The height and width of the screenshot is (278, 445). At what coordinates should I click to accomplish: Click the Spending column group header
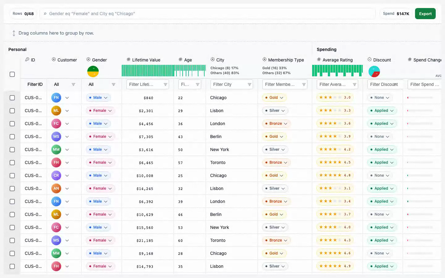[x=326, y=49]
